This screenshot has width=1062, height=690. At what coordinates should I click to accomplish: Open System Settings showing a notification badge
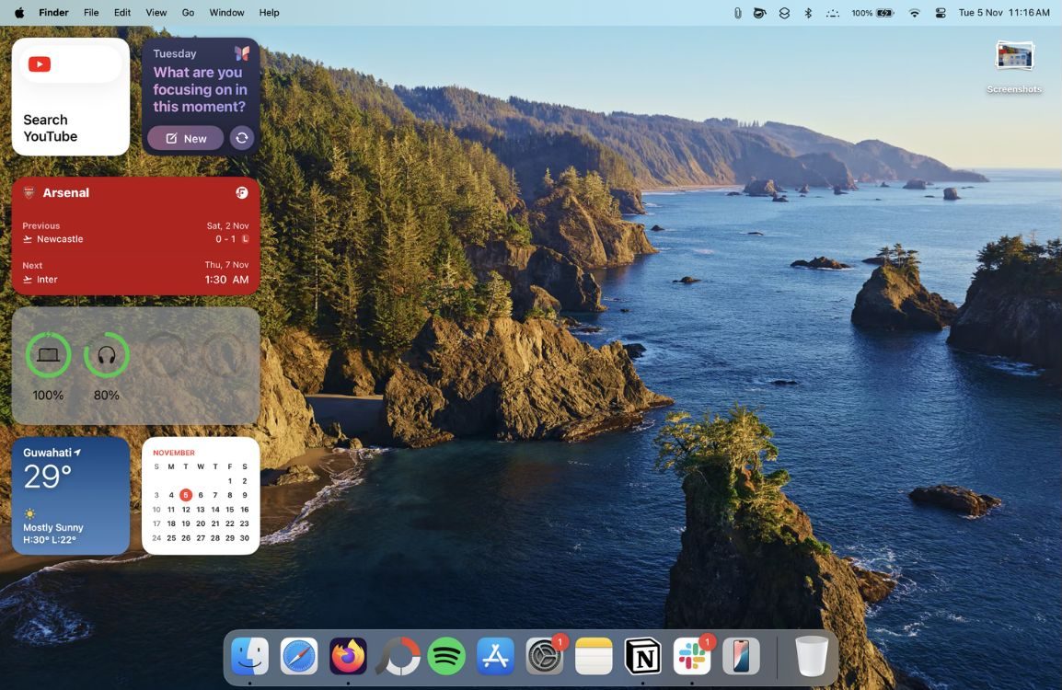point(544,656)
